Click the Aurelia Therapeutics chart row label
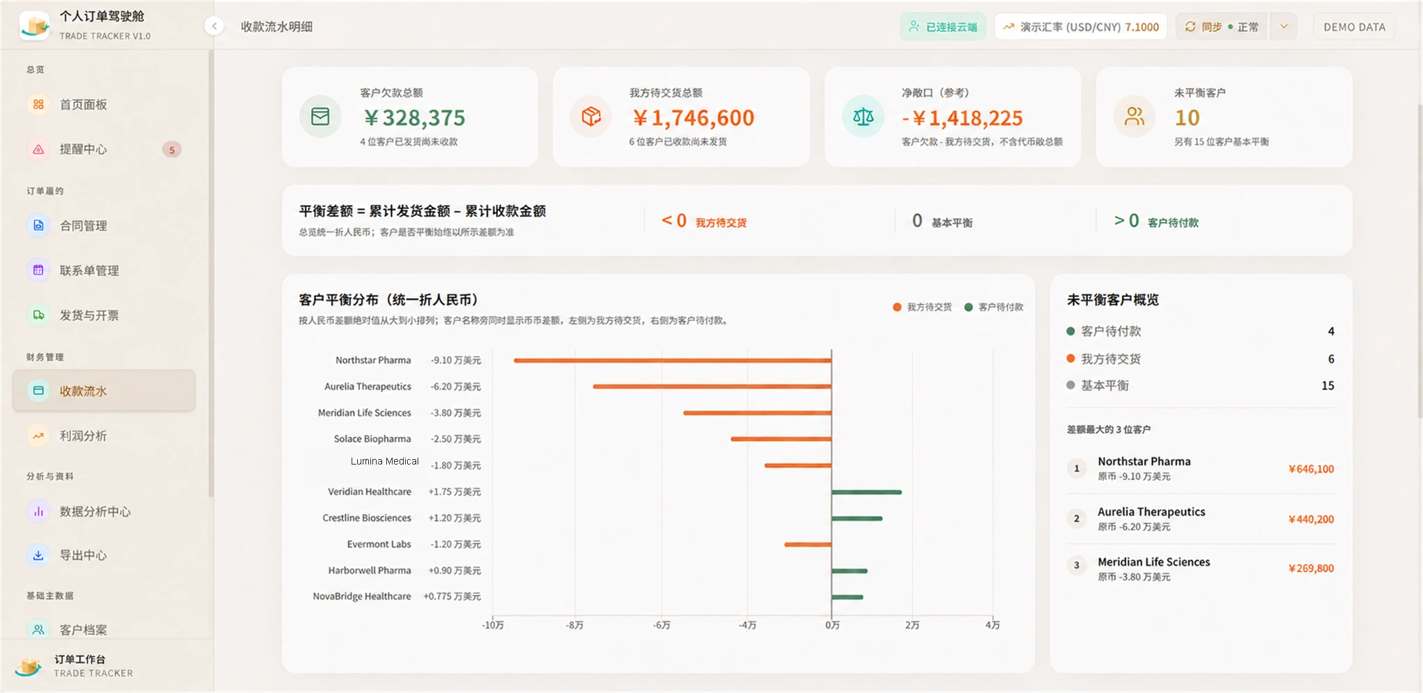1423x693 pixels. click(x=368, y=387)
